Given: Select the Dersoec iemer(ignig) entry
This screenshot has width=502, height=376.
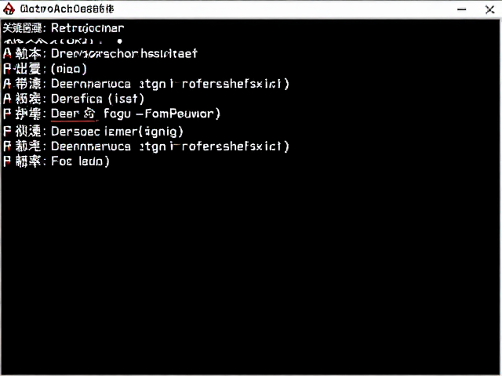Looking at the screenshot, I should (117, 132).
